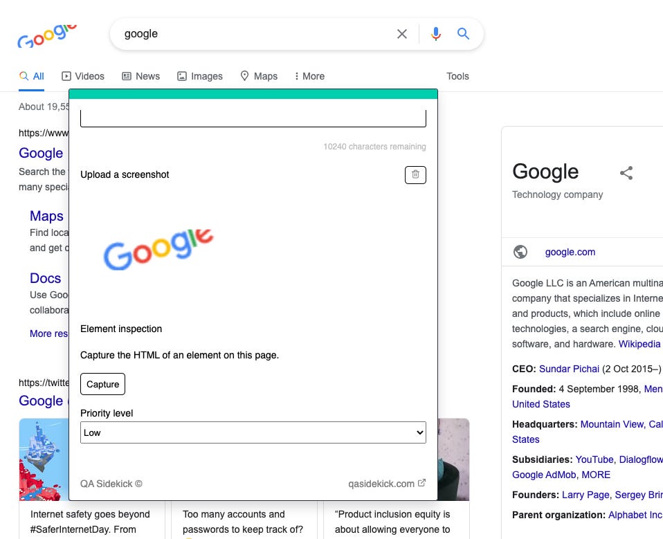Switch to the All results tab
The height and width of the screenshot is (539, 663).
[x=32, y=76]
